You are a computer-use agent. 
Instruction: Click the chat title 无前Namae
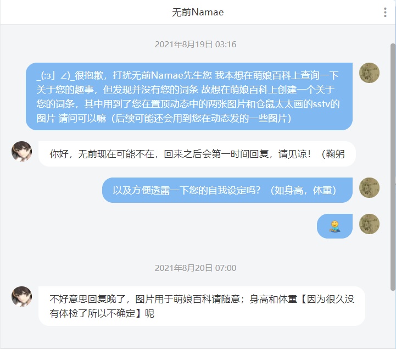(x=198, y=12)
